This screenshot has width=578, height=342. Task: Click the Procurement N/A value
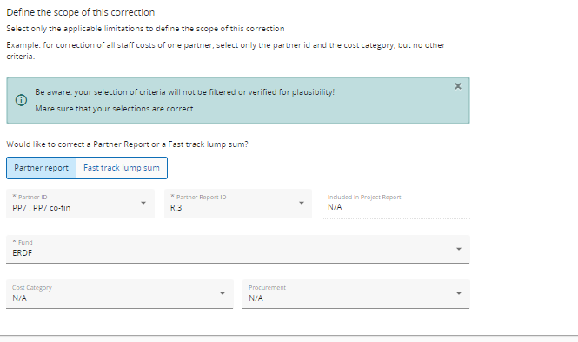(256, 298)
